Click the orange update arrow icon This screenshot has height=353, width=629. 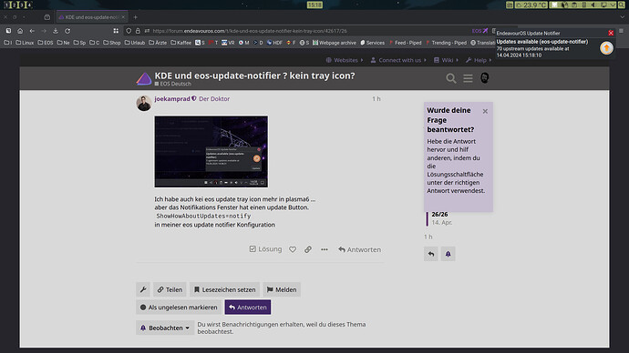[606, 48]
